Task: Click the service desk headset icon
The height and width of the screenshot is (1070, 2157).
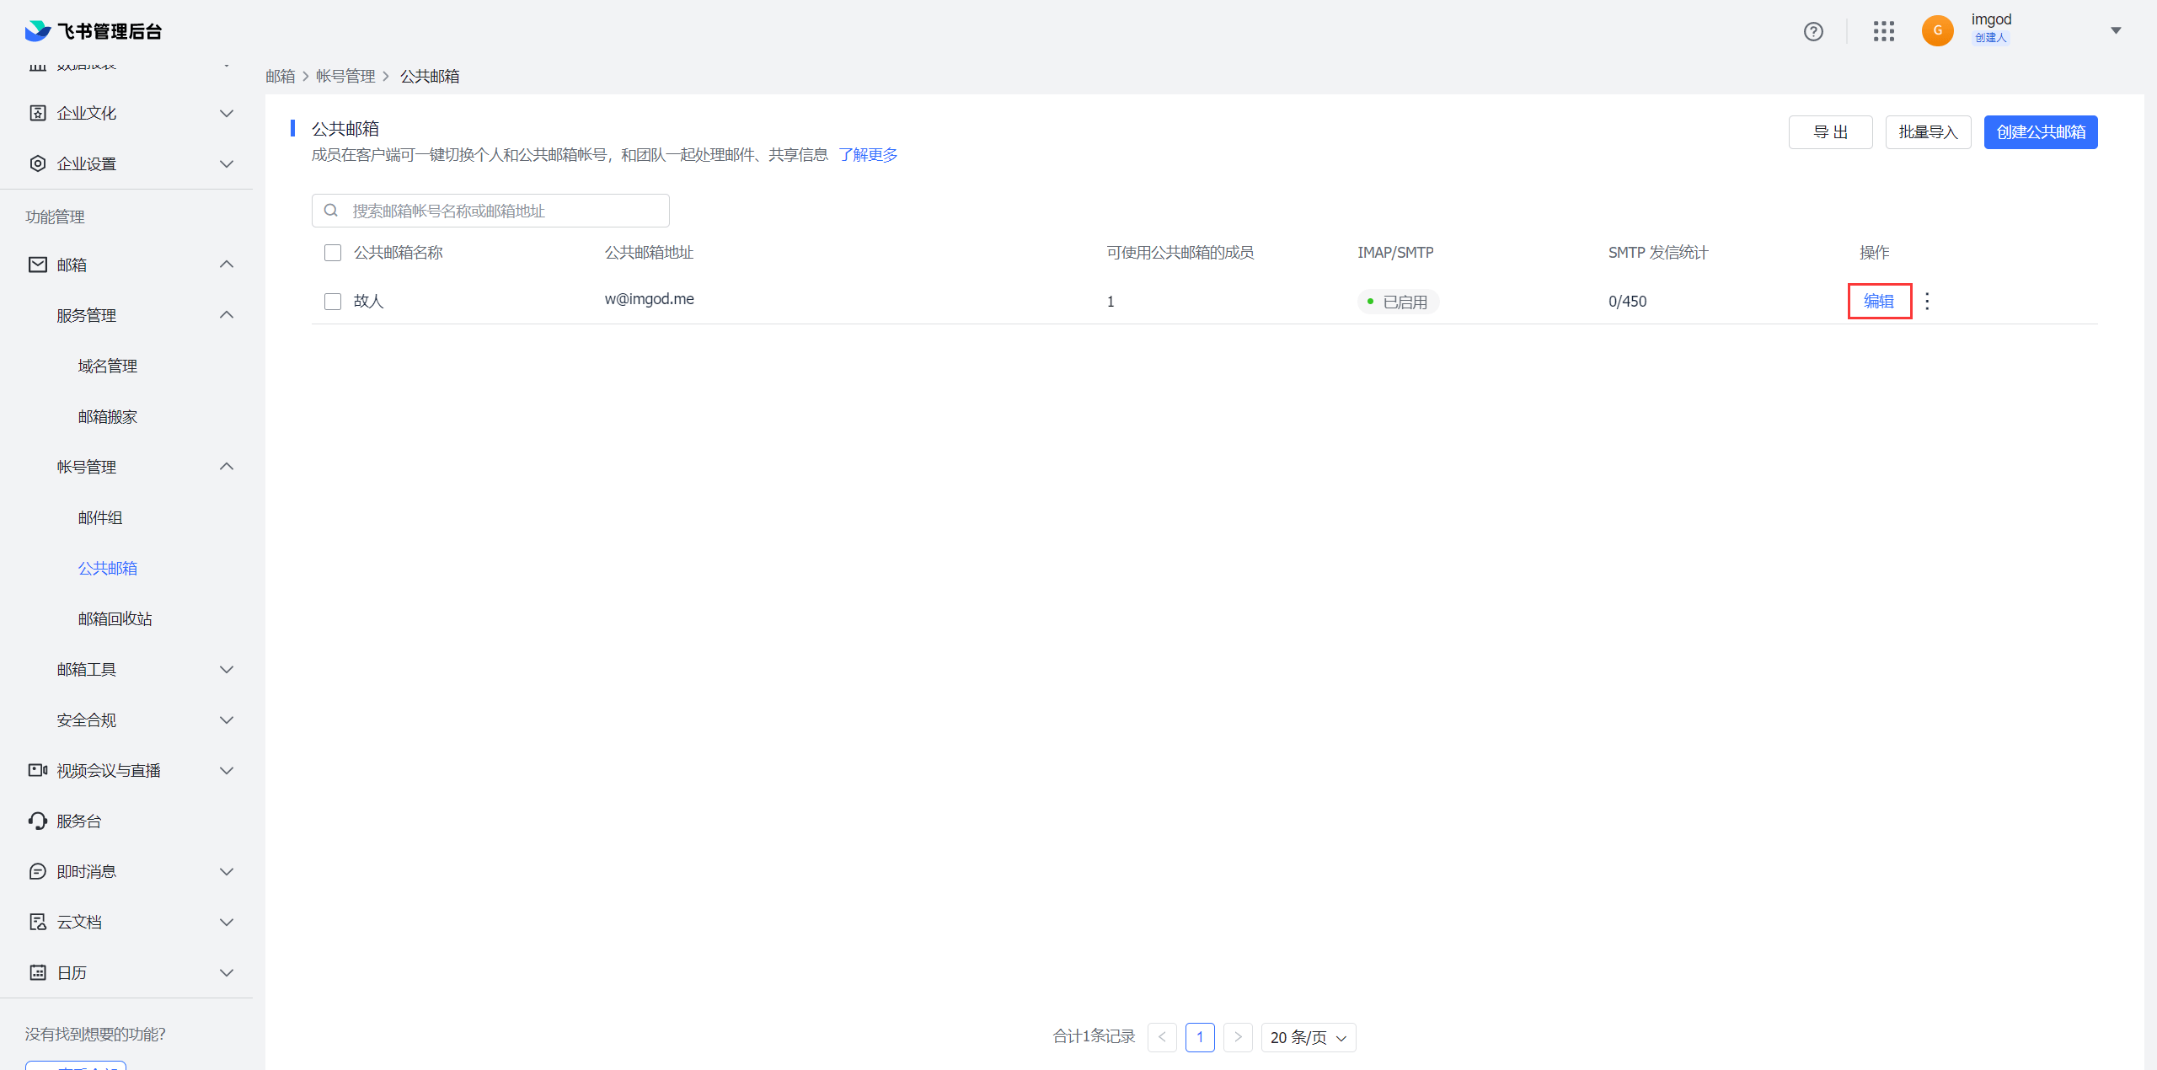Action: pyautogui.click(x=38, y=821)
